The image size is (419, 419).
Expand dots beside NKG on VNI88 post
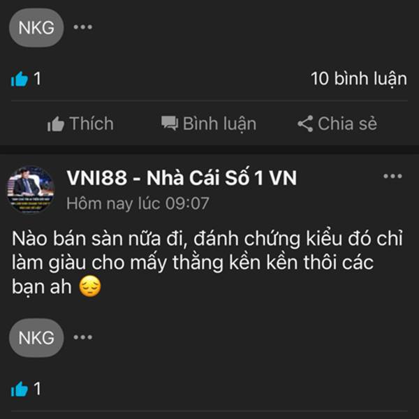click(83, 337)
